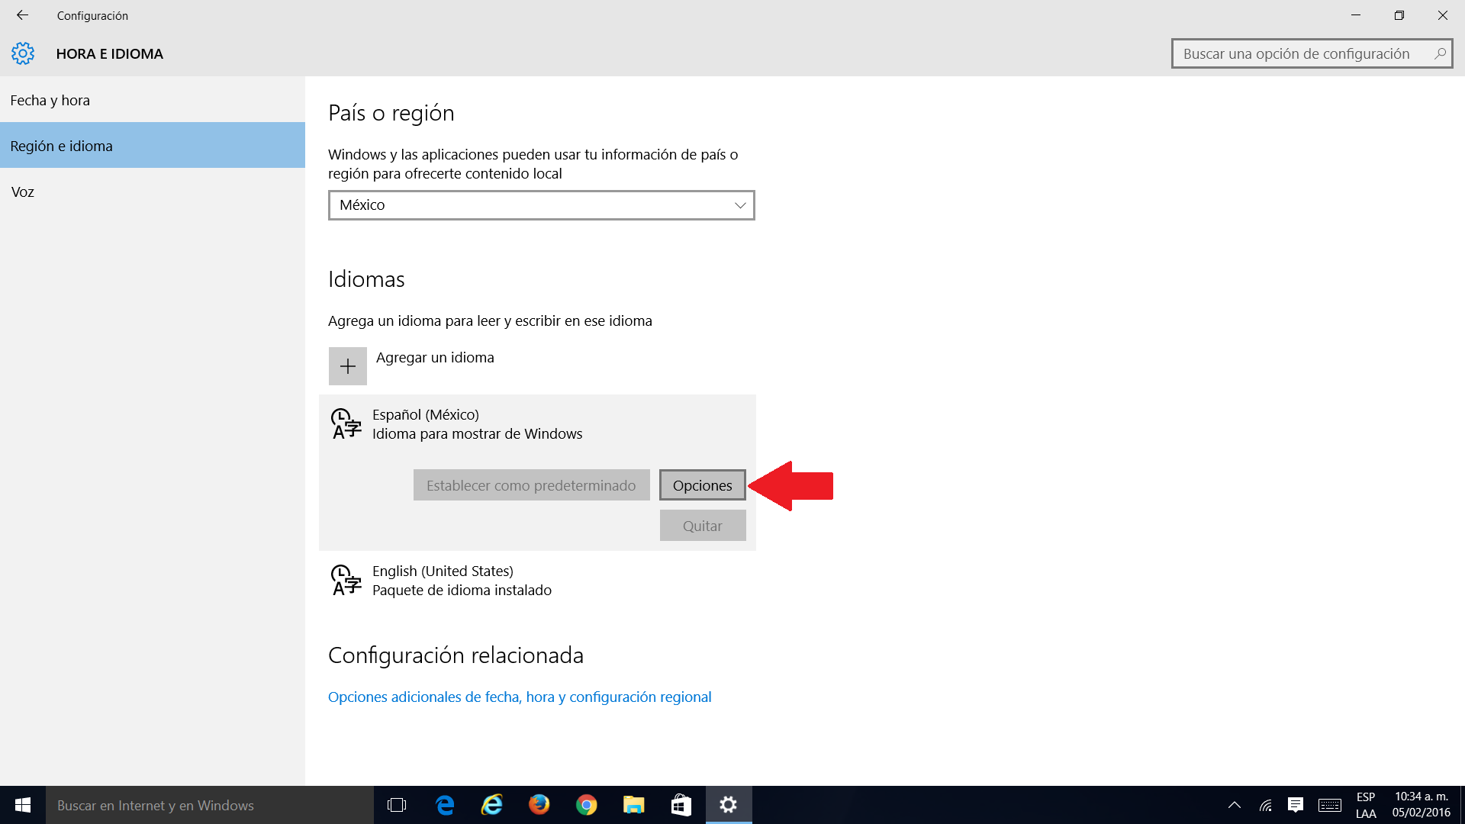The width and height of the screenshot is (1465, 824).
Task: Launch Firefox from the taskbar
Action: coord(539,805)
